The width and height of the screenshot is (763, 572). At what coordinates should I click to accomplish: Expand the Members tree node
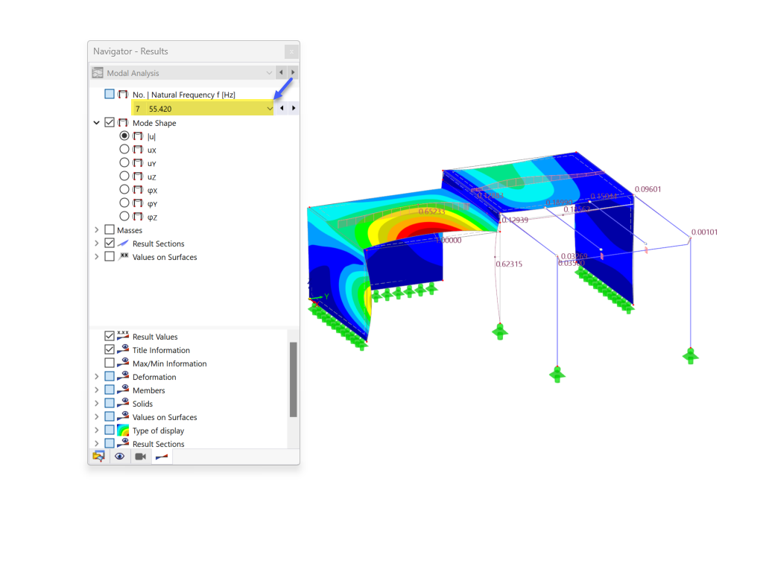pos(96,390)
